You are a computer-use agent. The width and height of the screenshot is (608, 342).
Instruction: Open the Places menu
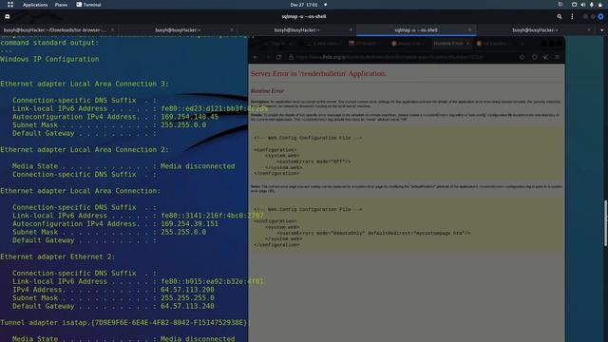(61, 5)
